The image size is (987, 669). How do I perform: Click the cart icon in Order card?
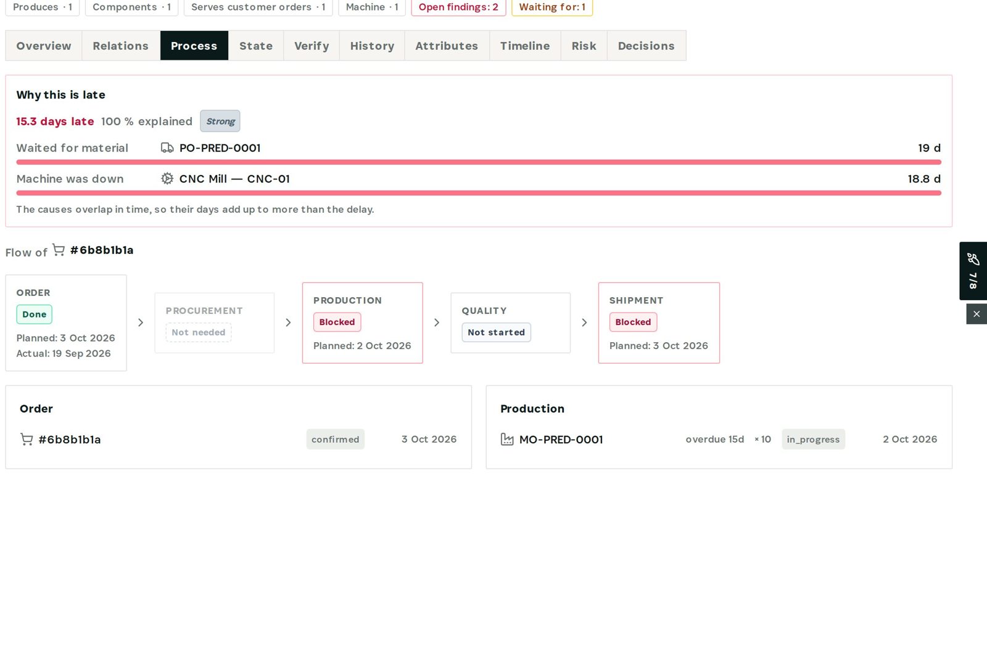point(27,440)
